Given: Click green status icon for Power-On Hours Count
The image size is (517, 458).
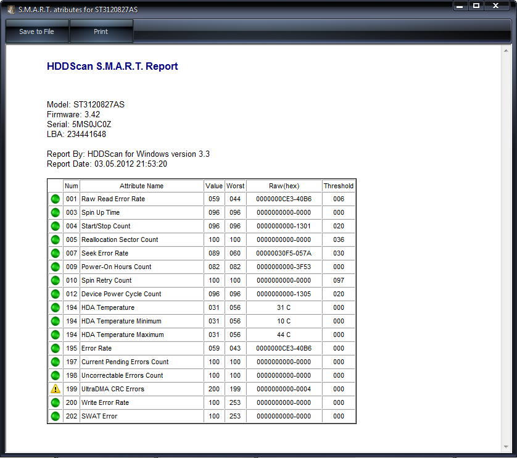Looking at the screenshot, I should [56, 267].
